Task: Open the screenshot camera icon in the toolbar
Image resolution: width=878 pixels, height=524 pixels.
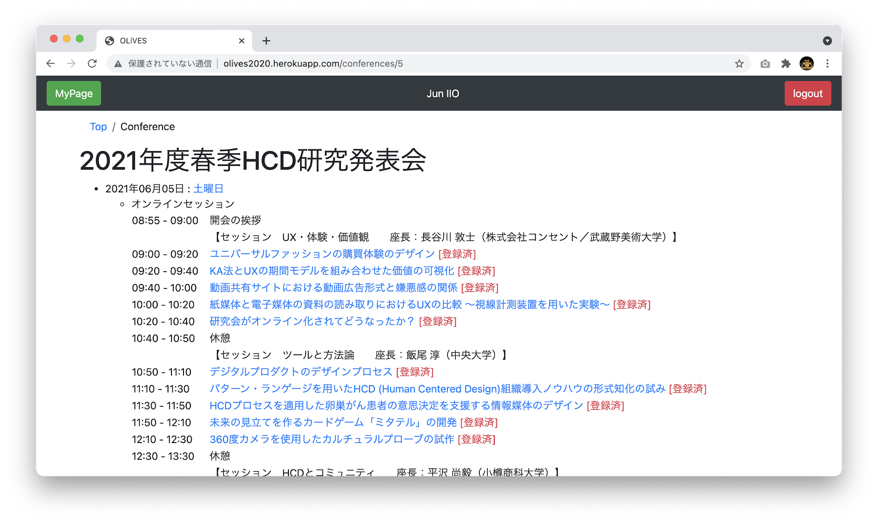Action: coord(764,63)
